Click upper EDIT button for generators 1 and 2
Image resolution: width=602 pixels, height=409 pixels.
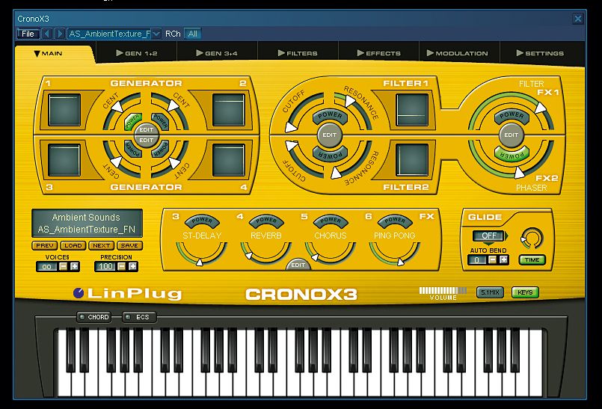click(x=147, y=129)
